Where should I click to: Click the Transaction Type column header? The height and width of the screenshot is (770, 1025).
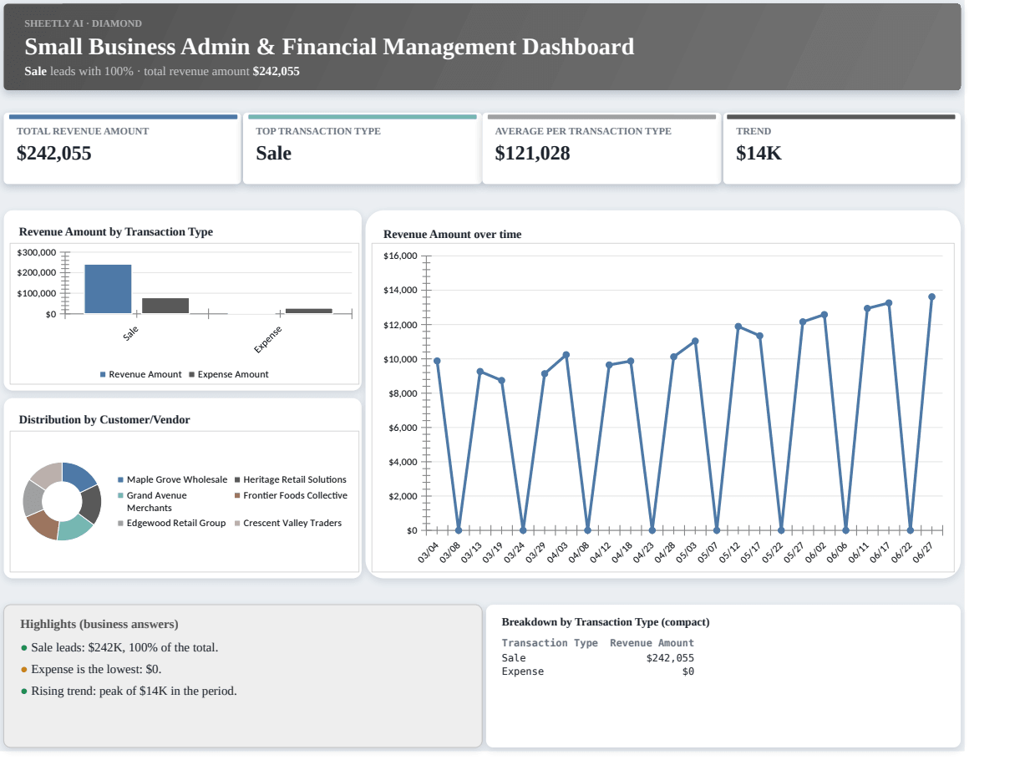coord(550,643)
